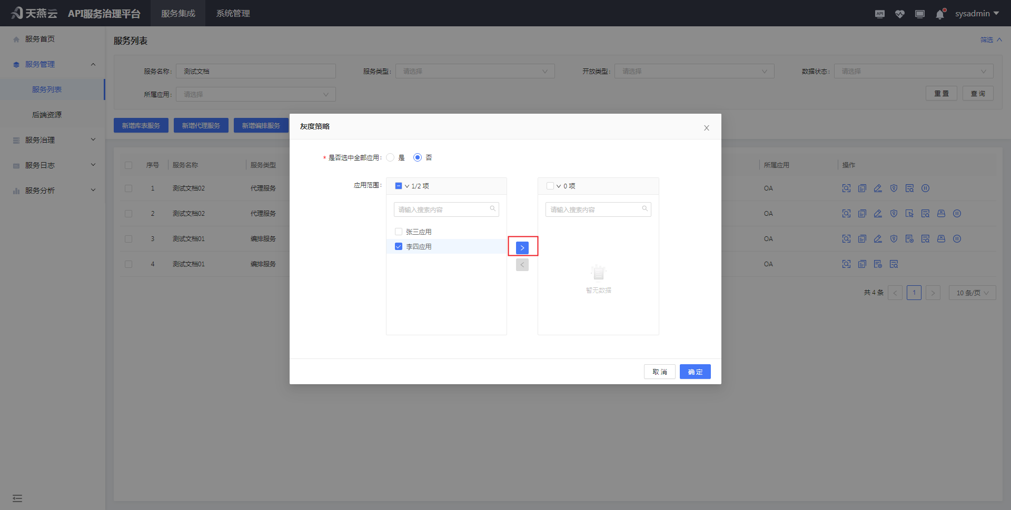Expand left list selection dropdown chevron
Screen dimensions: 1011x510
tap(407, 186)
